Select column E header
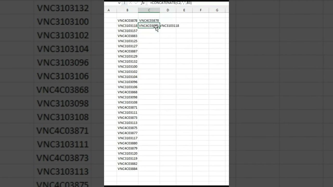The height and width of the screenshot is (187, 333). coord(184,10)
